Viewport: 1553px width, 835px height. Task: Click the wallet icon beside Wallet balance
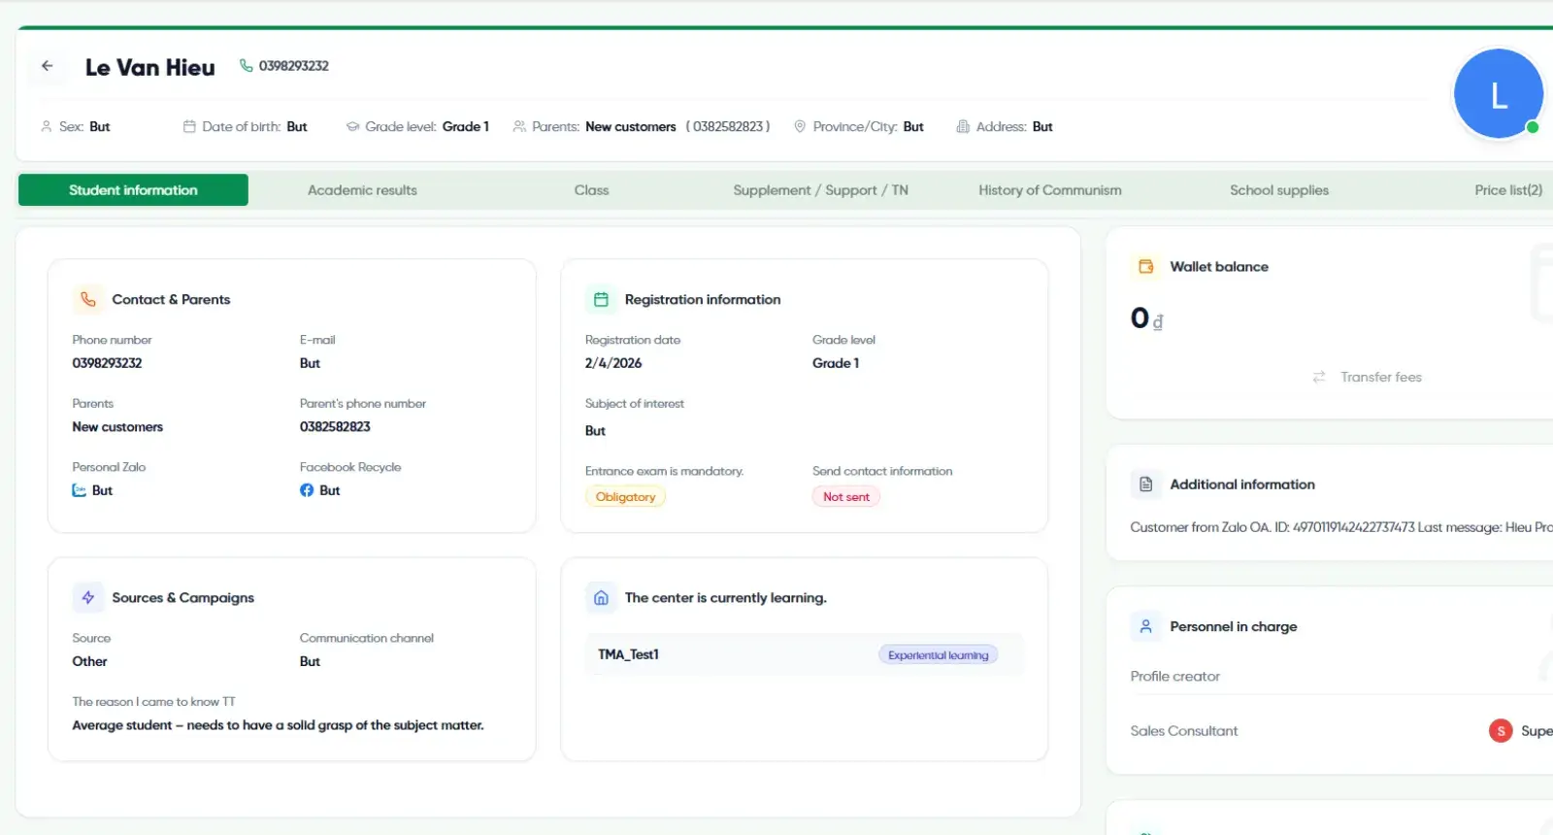click(1145, 266)
